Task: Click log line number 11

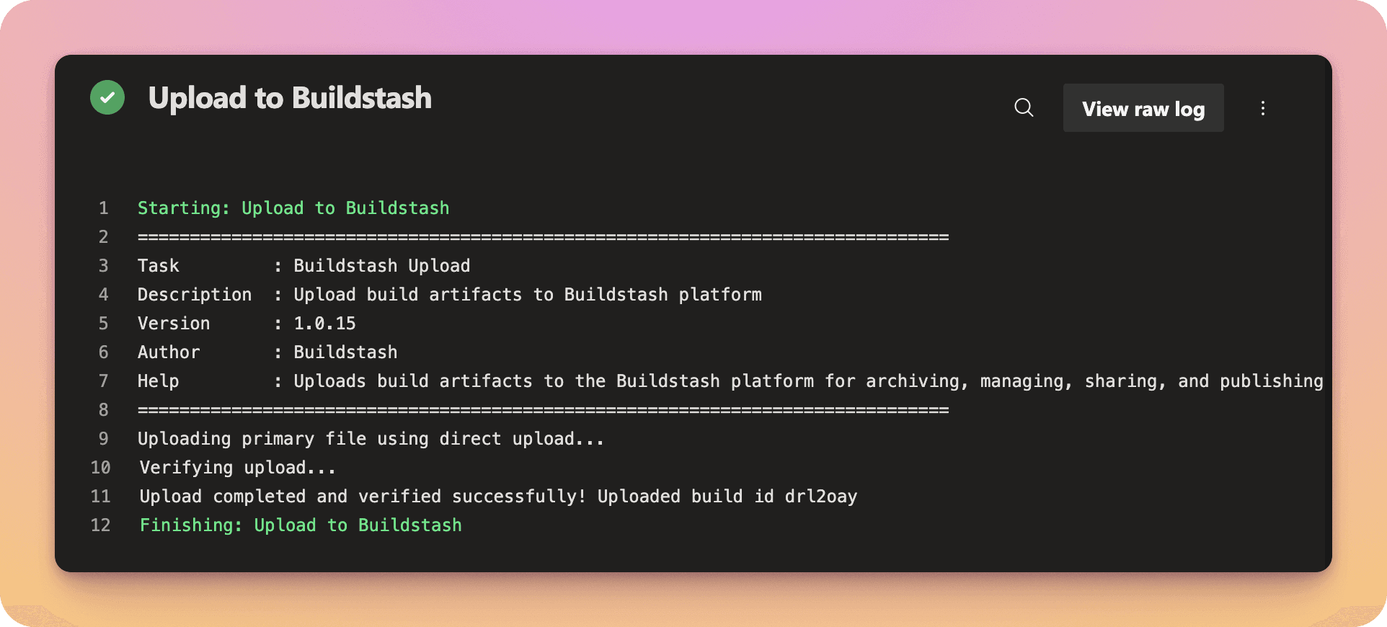Action: tap(100, 497)
